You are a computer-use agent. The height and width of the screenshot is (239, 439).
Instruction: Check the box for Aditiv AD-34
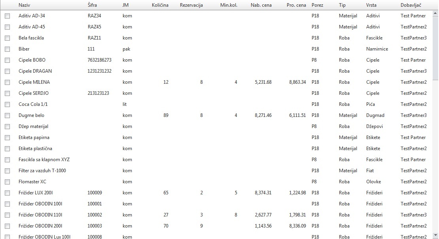[7, 16]
